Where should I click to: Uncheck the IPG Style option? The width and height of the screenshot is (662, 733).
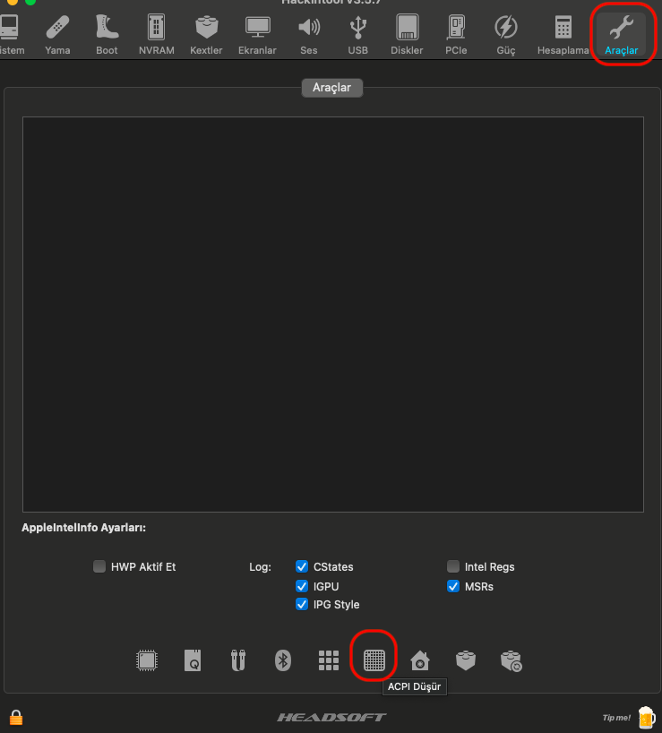pyautogui.click(x=302, y=605)
